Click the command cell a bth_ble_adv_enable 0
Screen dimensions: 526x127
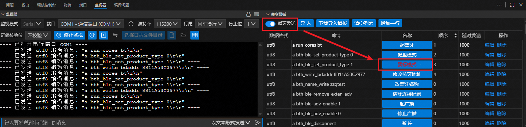pyautogui.click(x=337, y=113)
